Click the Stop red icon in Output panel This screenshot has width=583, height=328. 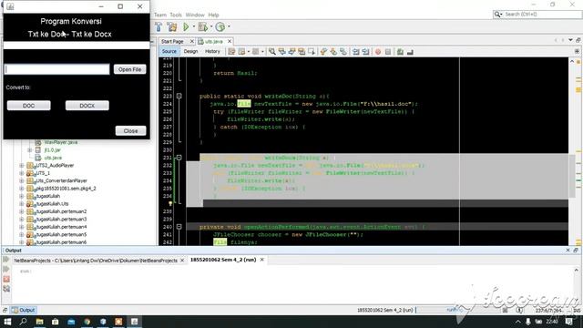tap(6, 280)
